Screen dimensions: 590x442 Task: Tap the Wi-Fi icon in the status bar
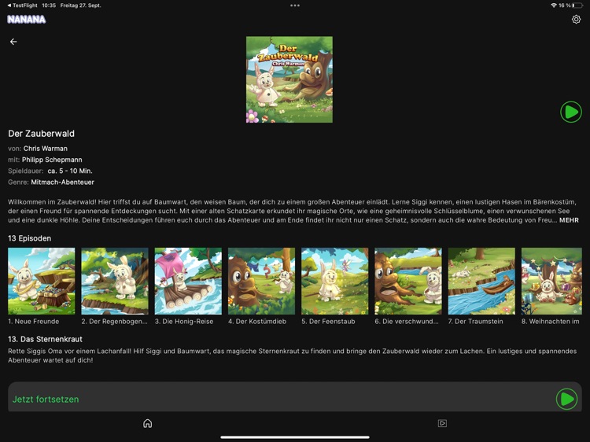[554, 6]
